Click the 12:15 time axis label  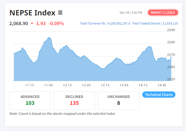[x=67, y=85]
